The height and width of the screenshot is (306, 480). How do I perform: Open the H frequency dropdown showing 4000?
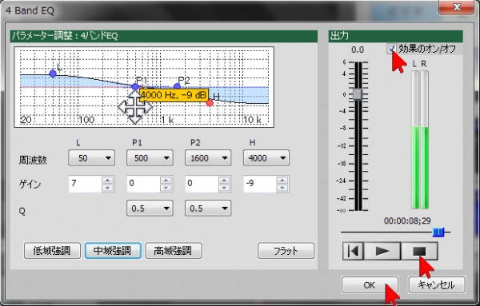coord(266,158)
